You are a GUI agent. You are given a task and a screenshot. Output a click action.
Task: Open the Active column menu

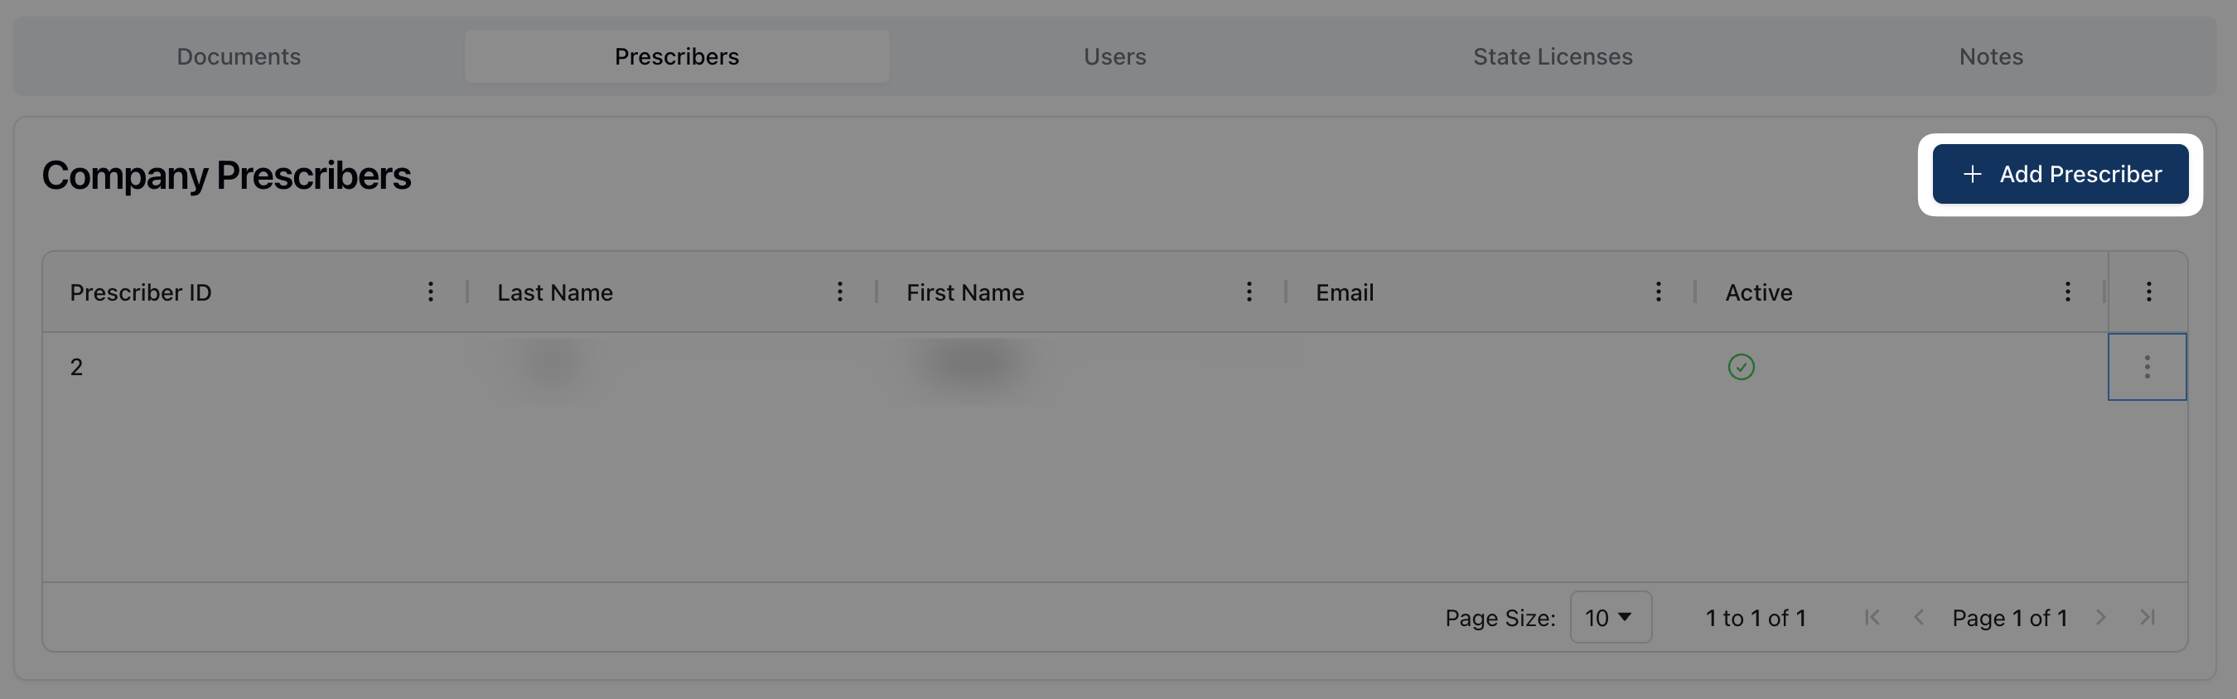coord(2067,292)
